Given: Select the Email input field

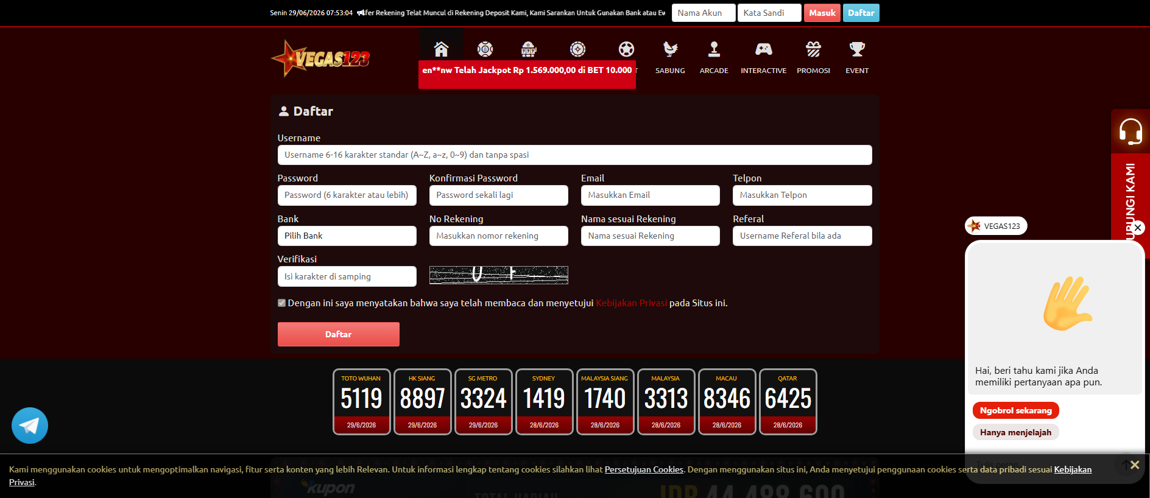Looking at the screenshot, I should tap(650, 195).
